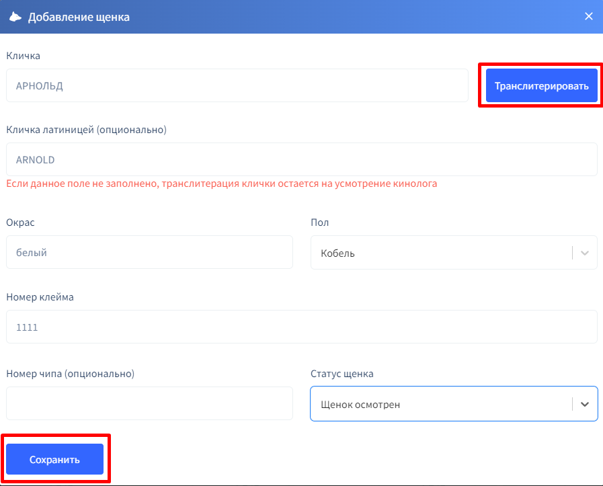Click the Номер клейма field with 1111
603x486 pixels.
[x=301, y=327]
